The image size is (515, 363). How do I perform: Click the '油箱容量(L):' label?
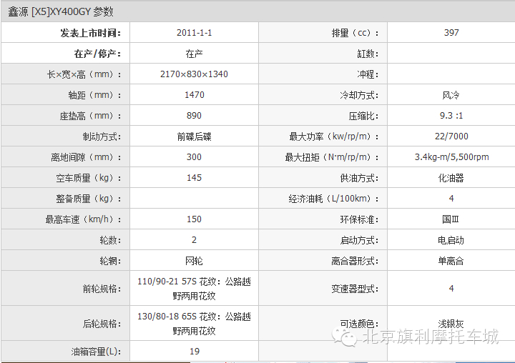click(x=96, y=352)
